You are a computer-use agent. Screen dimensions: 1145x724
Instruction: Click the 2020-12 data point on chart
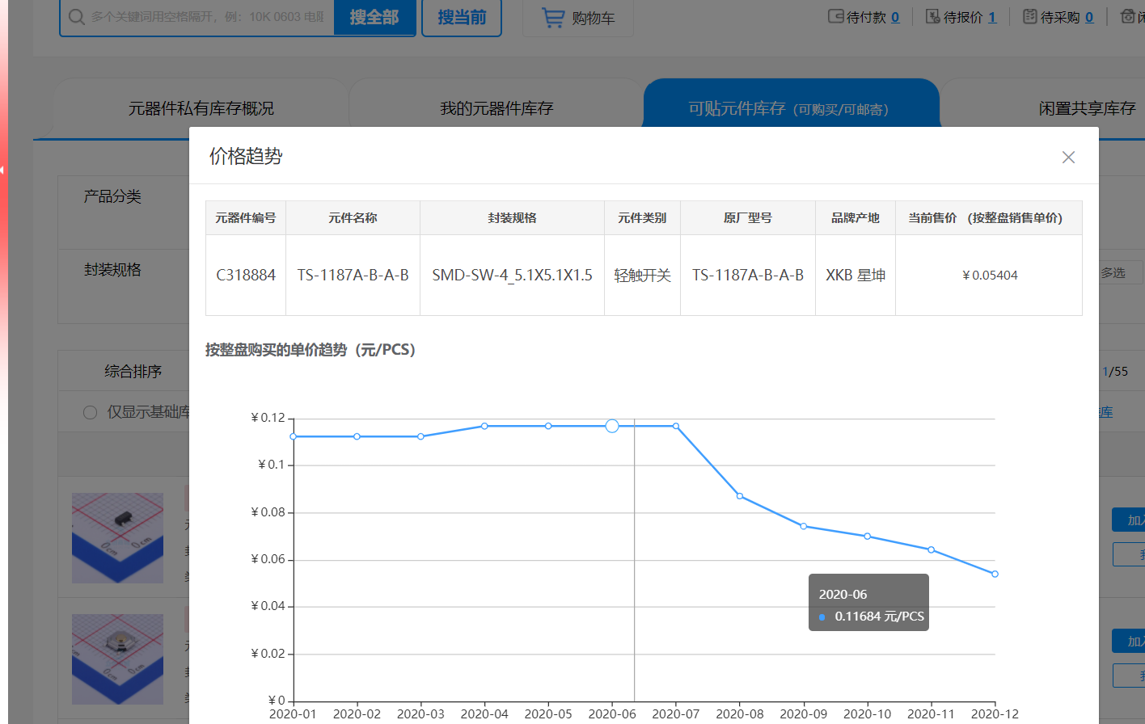point(995,574)
